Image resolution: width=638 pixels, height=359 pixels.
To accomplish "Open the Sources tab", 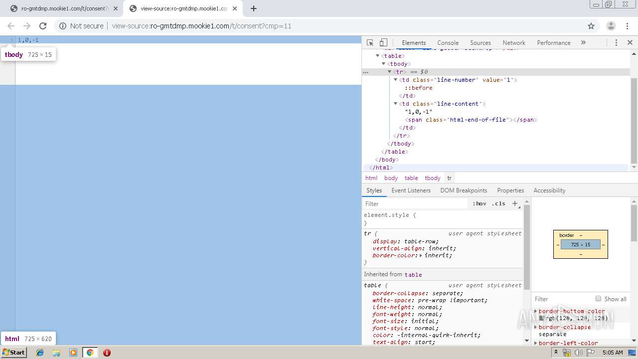I will pos(480,43).
